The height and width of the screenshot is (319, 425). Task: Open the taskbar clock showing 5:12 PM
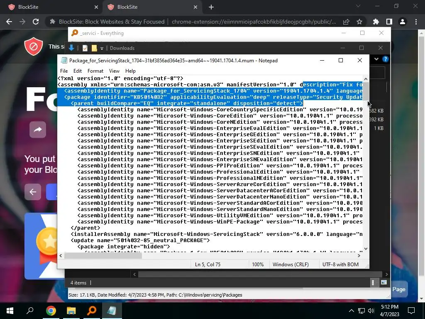click(x=389, y=311)
